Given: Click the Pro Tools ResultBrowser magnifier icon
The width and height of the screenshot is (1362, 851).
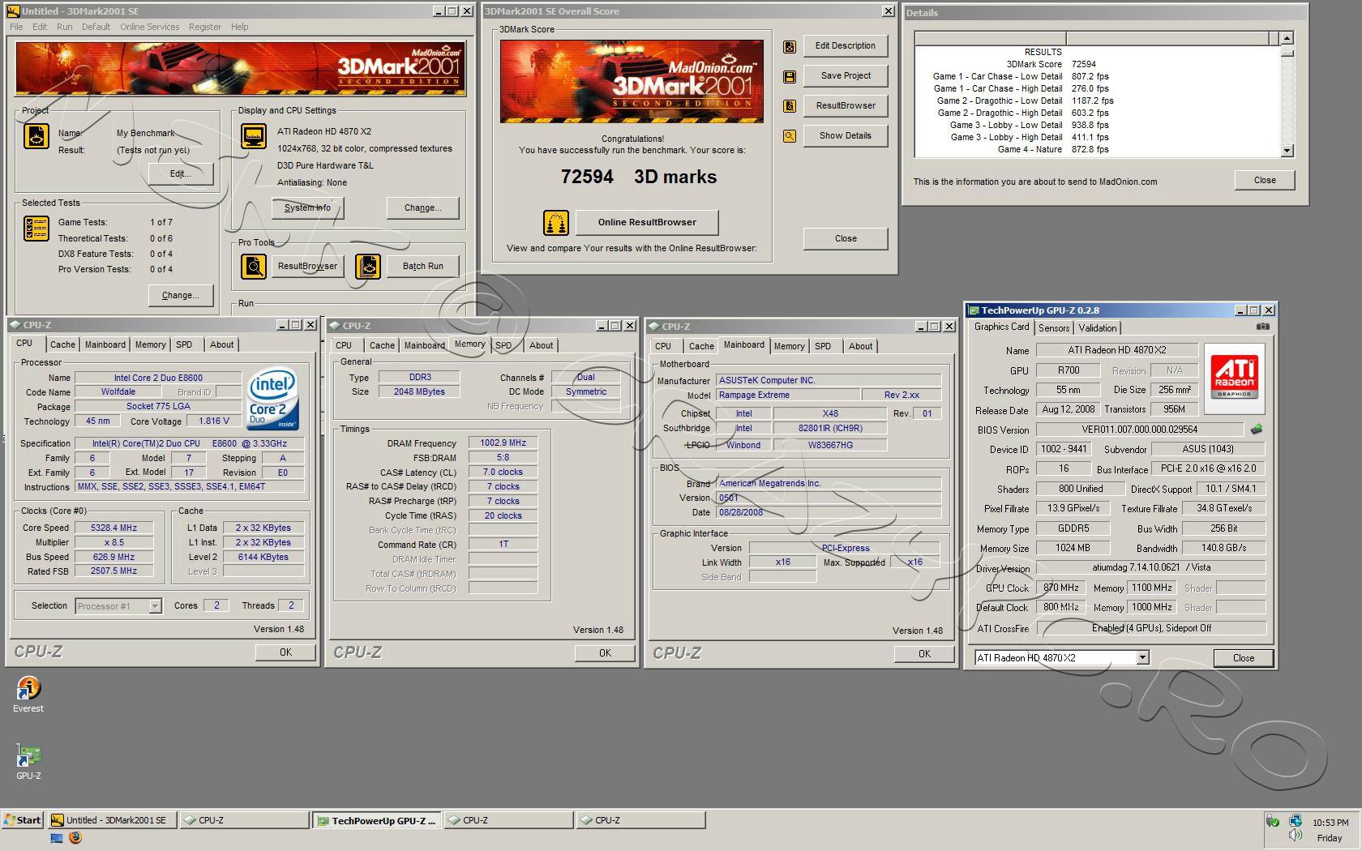Looking at the screenshot, I should tap(254, 266).
